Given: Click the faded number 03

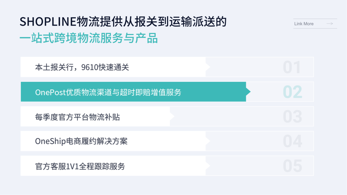Looking at the screenshot, I should (x=292, y=117).
